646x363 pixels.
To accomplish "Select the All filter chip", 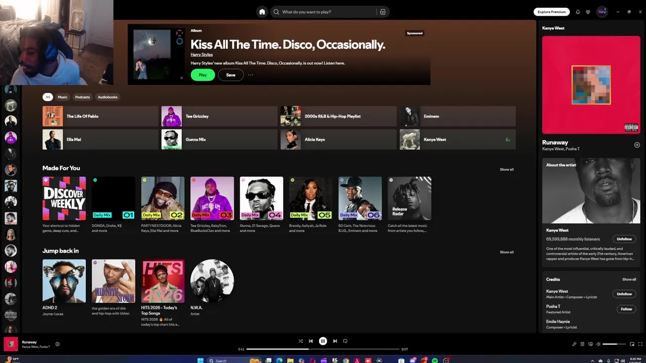I will tap(48, 97).
